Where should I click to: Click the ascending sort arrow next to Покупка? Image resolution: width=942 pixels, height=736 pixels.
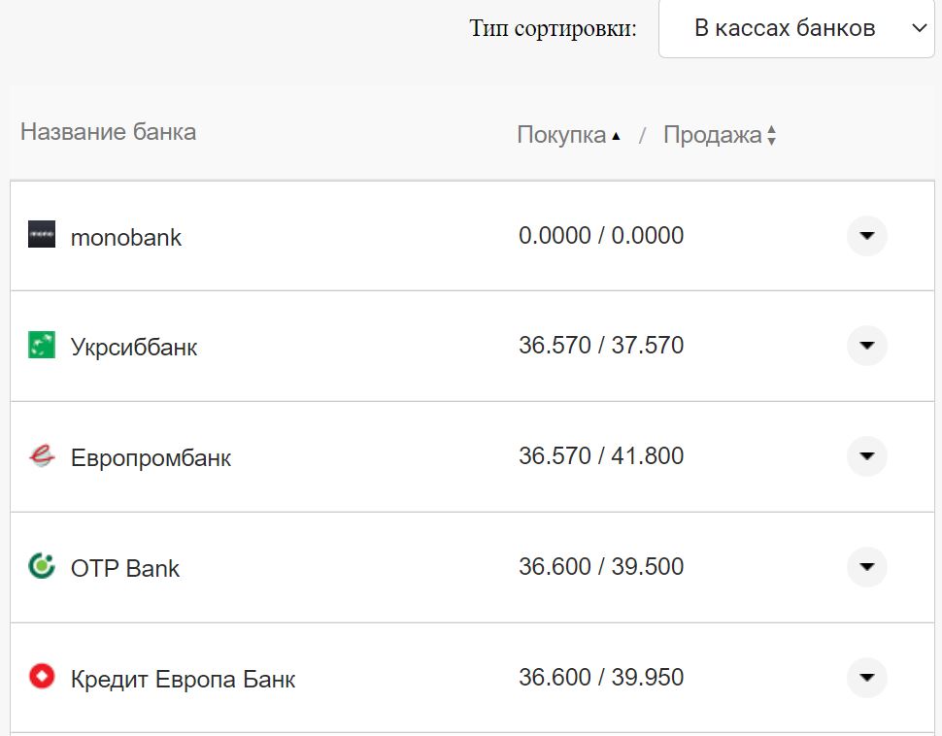pyautogui.click(x=616, y=136)
